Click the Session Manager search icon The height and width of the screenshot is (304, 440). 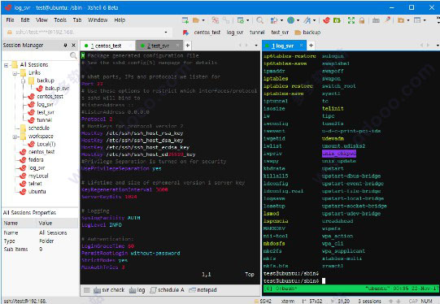pos(73,55)
